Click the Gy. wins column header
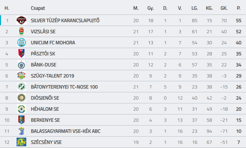The image size is (246, 148). click(150, 8)
